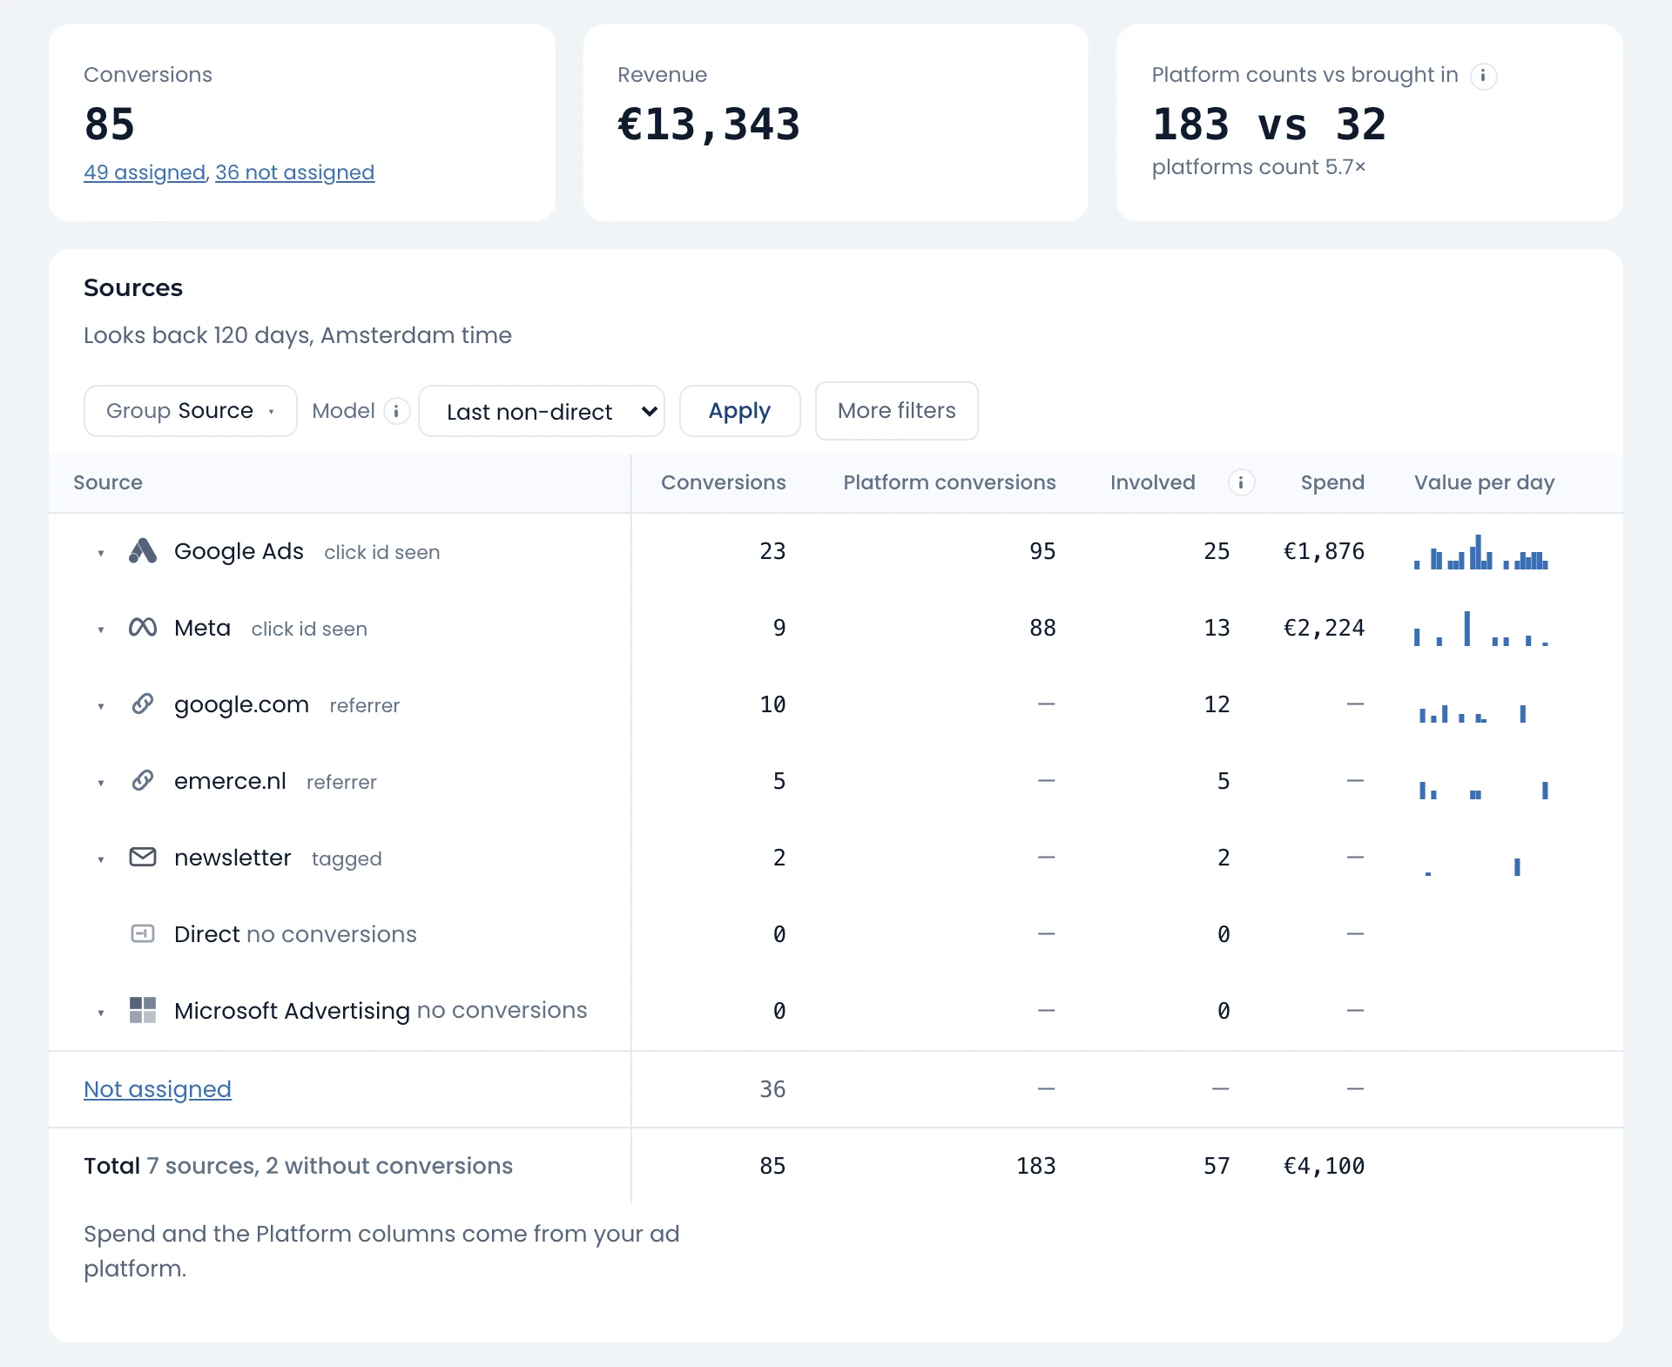Open info icon next to Model
1672x1367 pixels.
coord(396,411)
